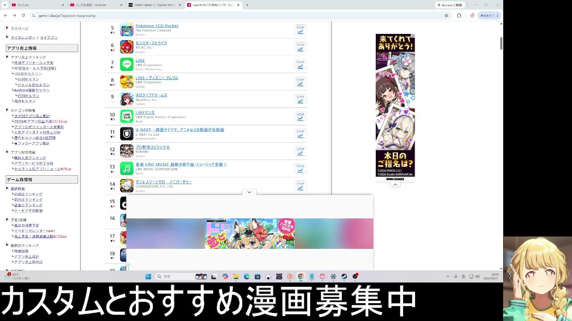Open the Chrome extensions puzzle icon

click(x=459, y=16)
